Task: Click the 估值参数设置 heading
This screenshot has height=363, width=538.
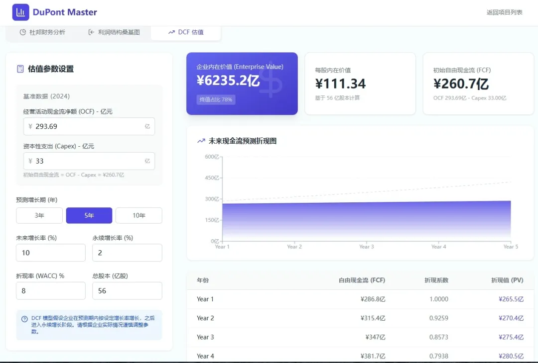Action: click(51, 69)
